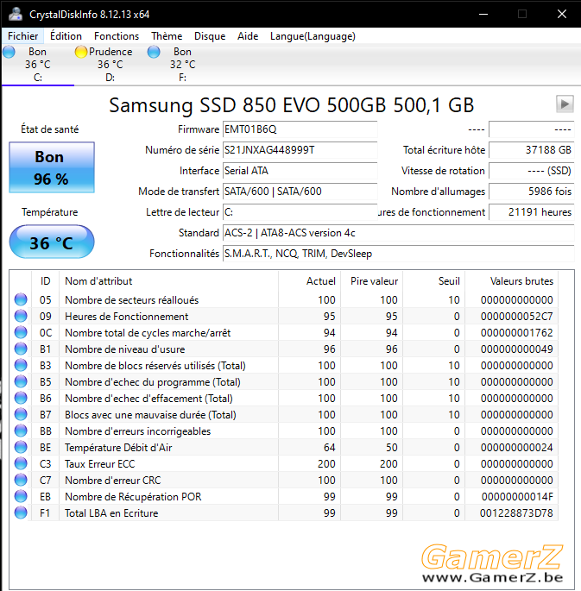Click status orb of attribute EB

pos(21,496)
